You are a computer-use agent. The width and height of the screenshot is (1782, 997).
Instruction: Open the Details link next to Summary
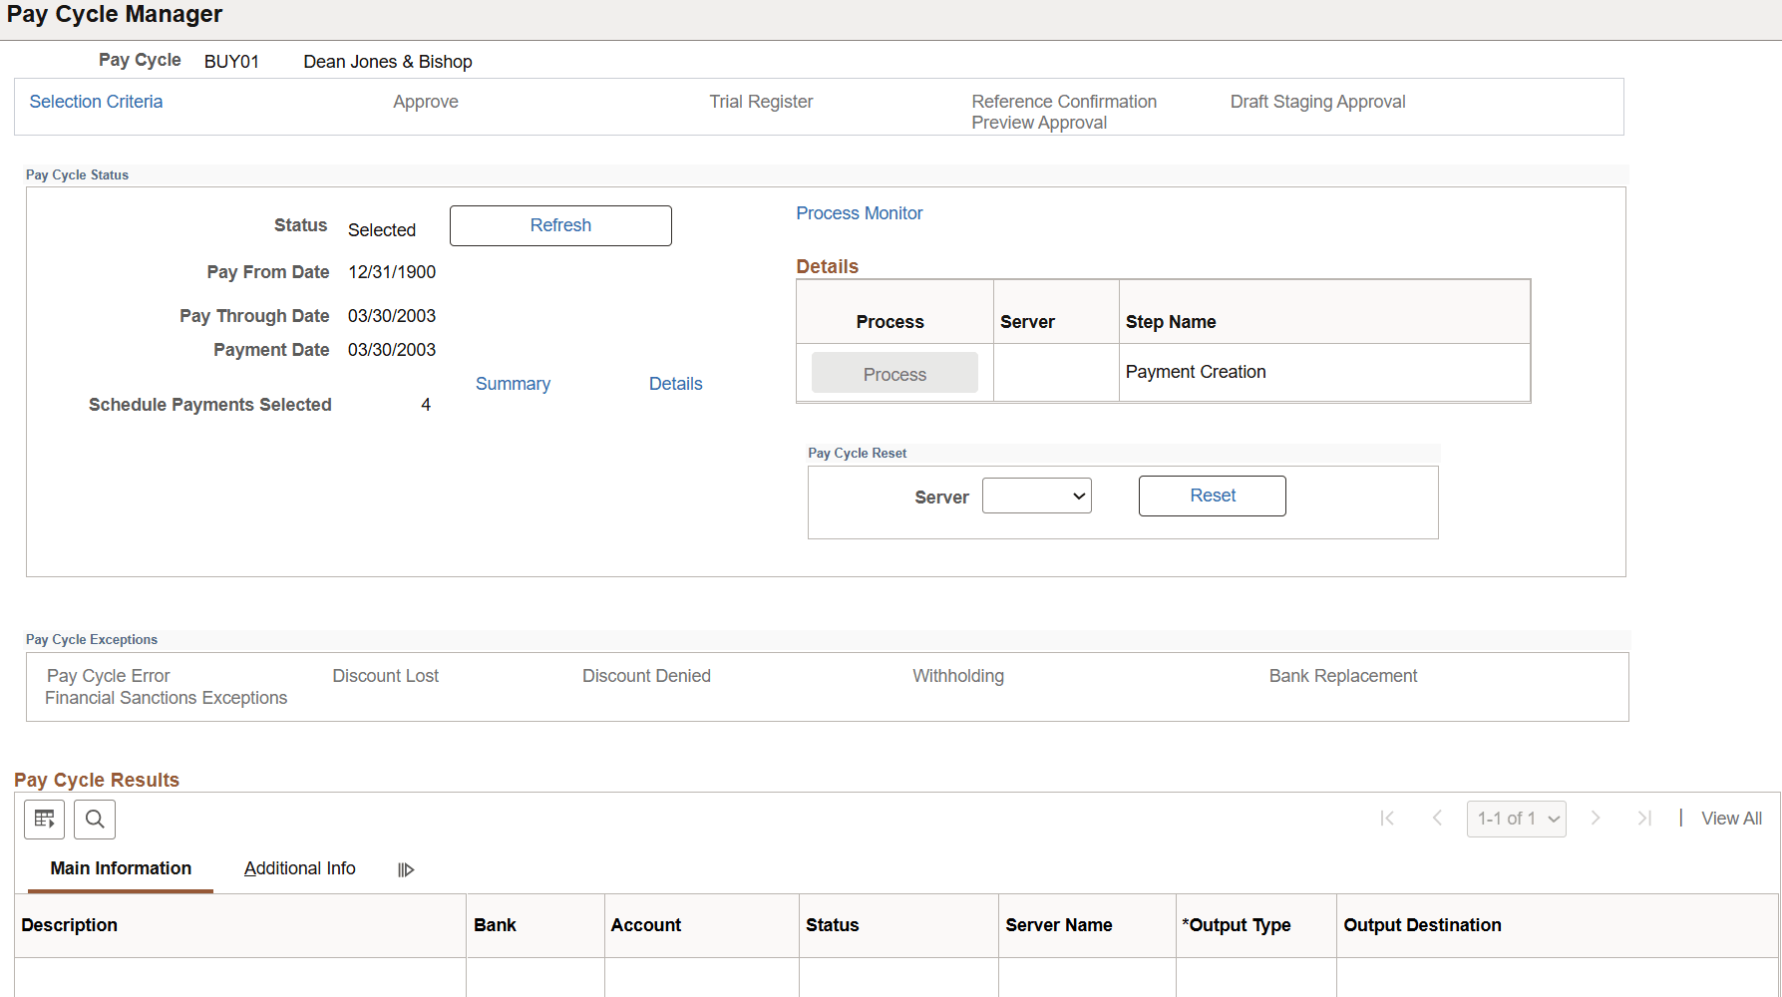point(675,383)
